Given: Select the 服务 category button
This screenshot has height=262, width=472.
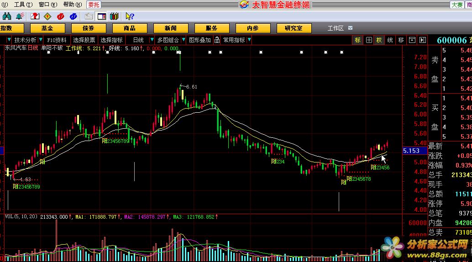Looking at the screenshot, I should (212, 28).
